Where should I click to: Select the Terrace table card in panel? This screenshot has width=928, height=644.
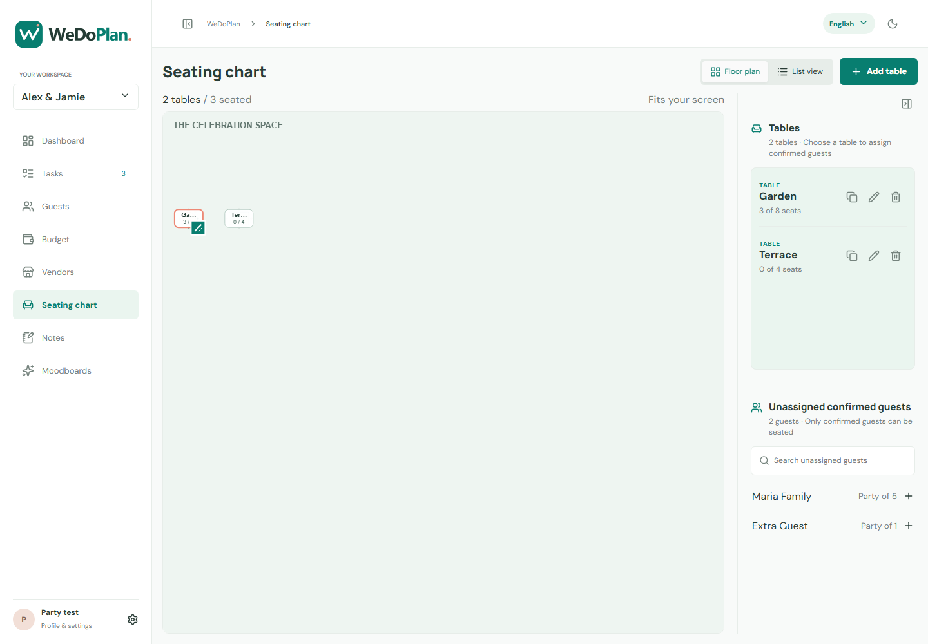(x=833, y=256)
